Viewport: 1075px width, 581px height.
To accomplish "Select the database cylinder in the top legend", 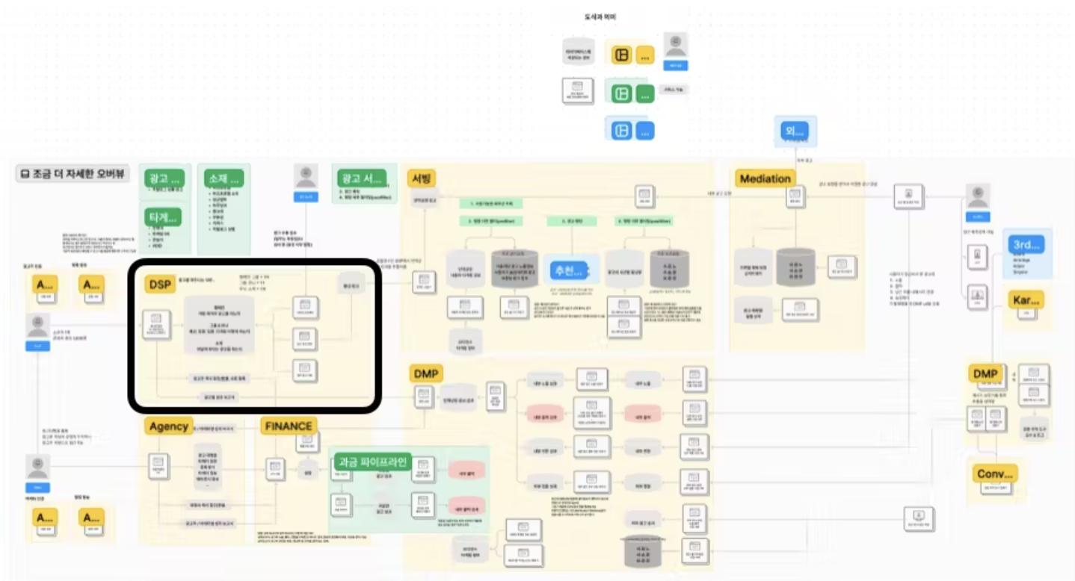I will (x=579, y=52).
